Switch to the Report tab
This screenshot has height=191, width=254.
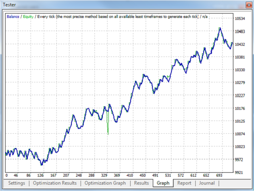[184, 183]
